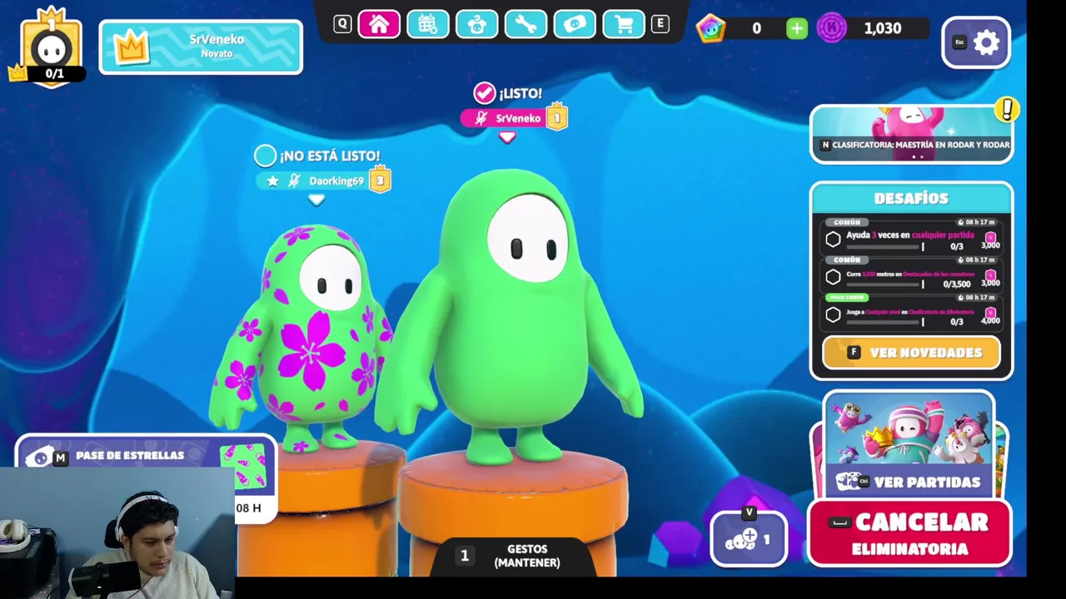Click progress bar of Corre 3,500 metros
The image size is (1066, 599).
click(885, 284)
